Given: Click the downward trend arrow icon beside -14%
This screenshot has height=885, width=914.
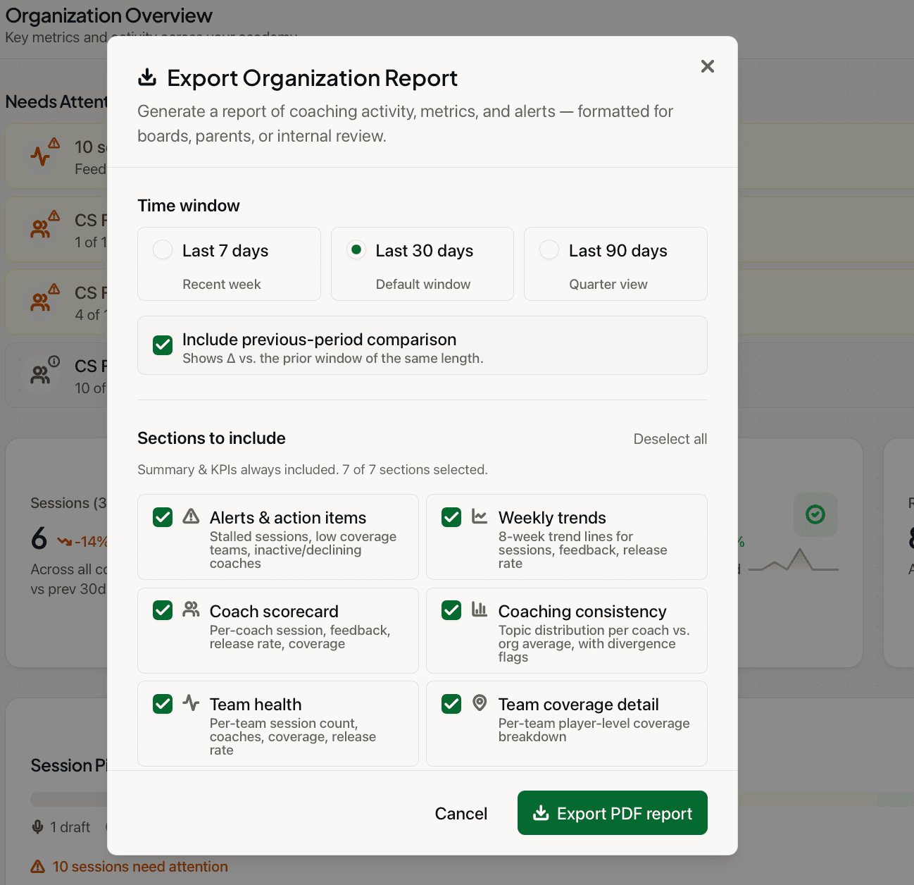Looking at the screenshot, I should [x=65, y=541].
